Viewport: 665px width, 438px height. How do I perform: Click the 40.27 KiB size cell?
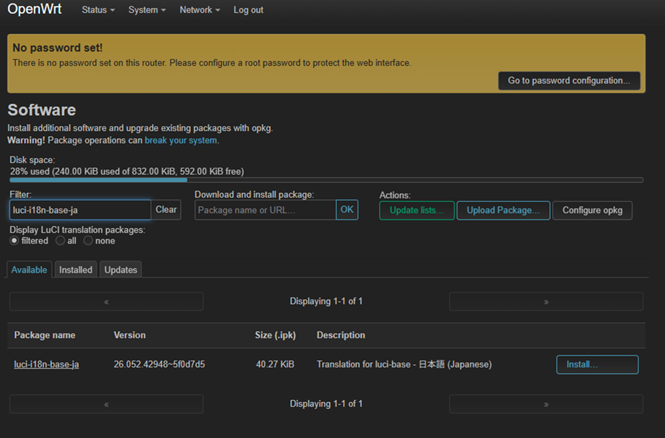[275, 364]
